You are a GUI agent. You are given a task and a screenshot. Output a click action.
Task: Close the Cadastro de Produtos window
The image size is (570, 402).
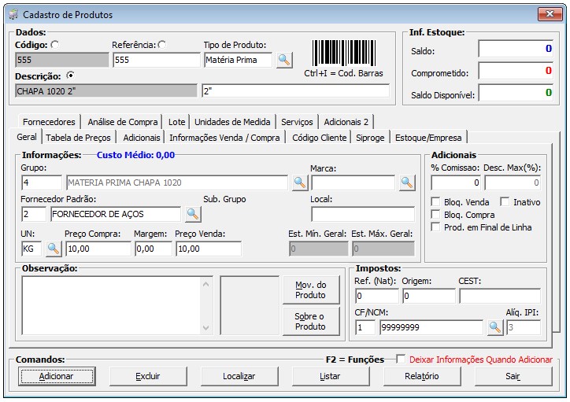point(551,14)
